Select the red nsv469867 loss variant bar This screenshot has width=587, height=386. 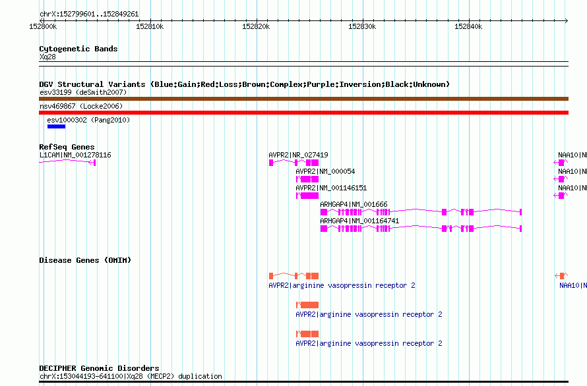point(303,113)
